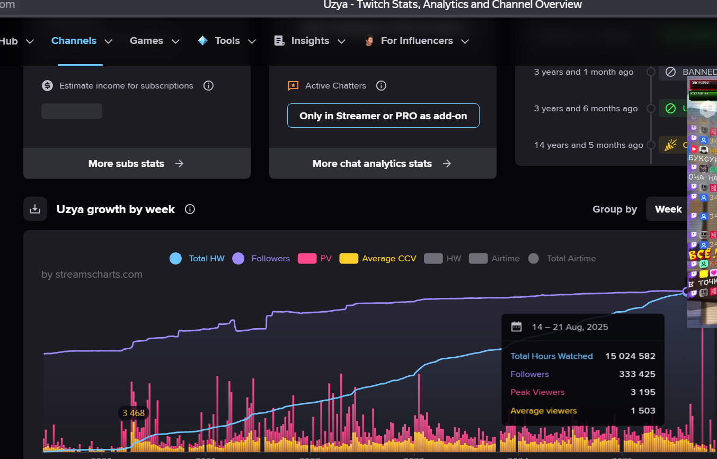Viewport: 717px width, 459px height.
Task: Click the Peak Viewers tooltip label
Action: pos(537,392)
